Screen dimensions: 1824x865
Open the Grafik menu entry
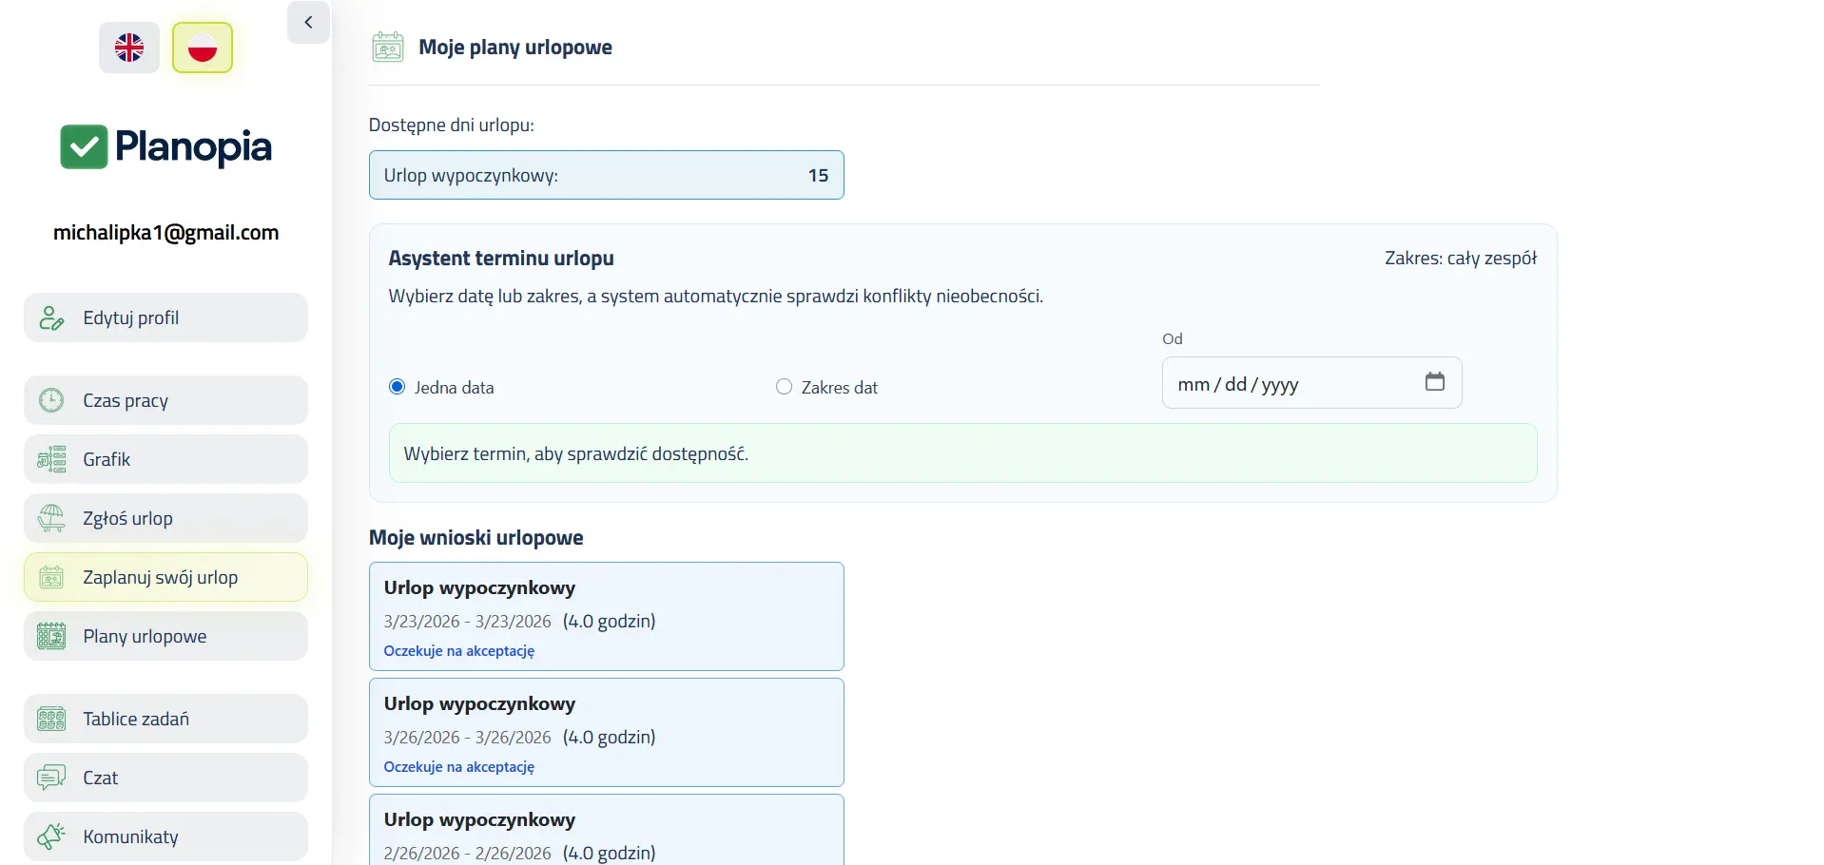[x=165, y=459]
